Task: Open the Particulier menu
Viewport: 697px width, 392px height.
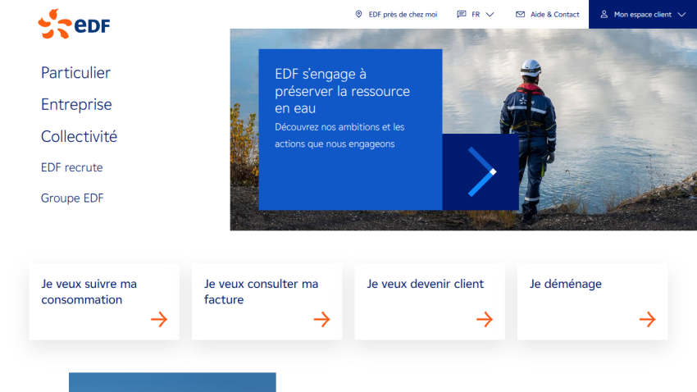Action: [x=75, y=72]
